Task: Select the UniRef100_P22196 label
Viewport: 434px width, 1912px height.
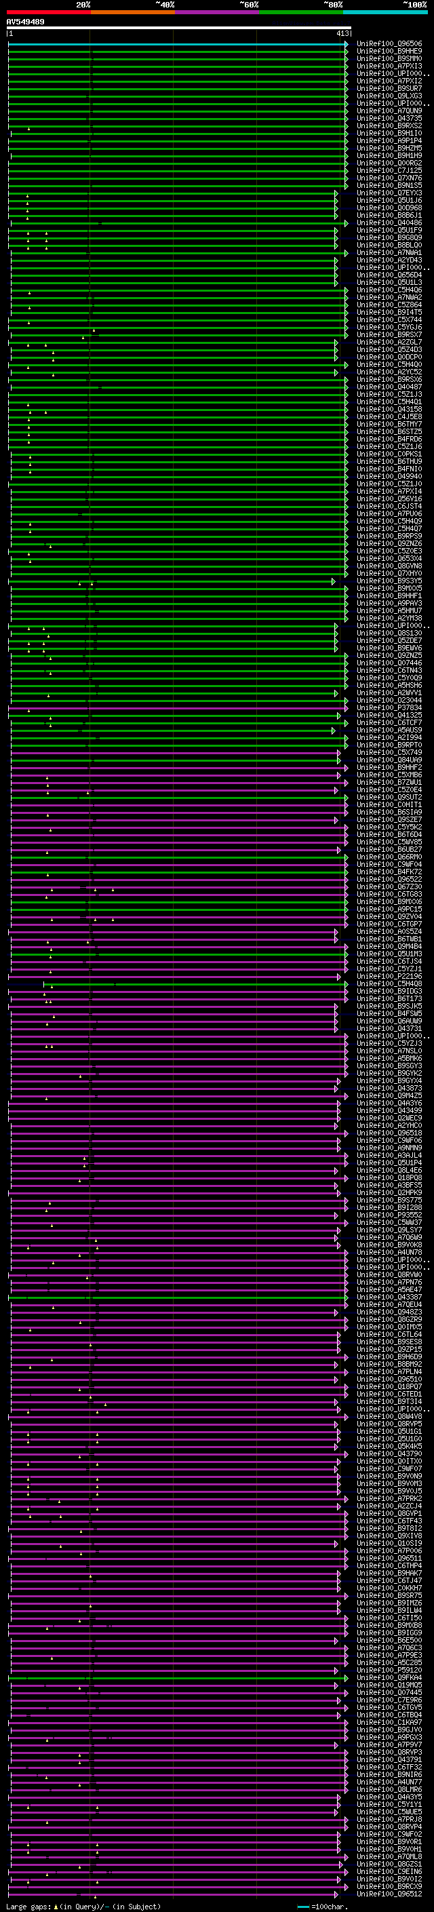Action: tap(389, 977)
